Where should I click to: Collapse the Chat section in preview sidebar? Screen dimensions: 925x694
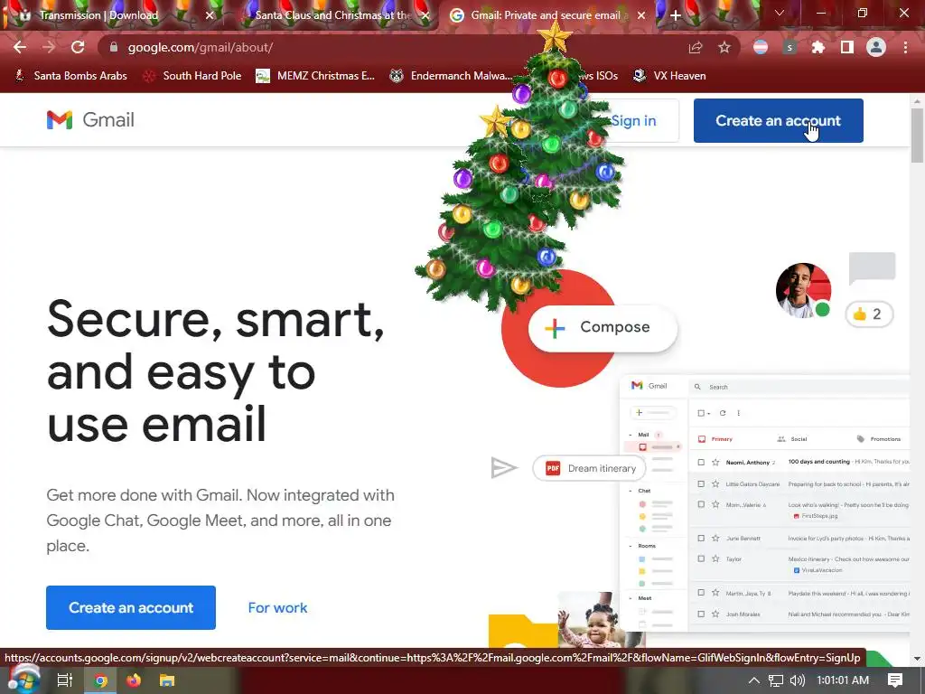(x=631, y=491)
